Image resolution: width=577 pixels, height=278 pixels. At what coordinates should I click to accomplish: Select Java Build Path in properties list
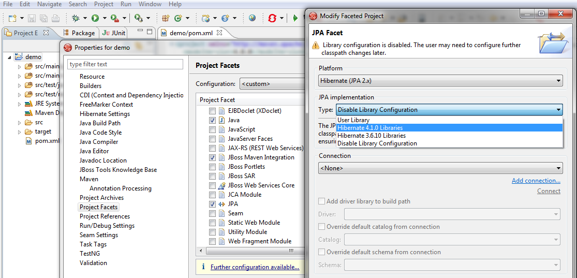coord(100,123)
